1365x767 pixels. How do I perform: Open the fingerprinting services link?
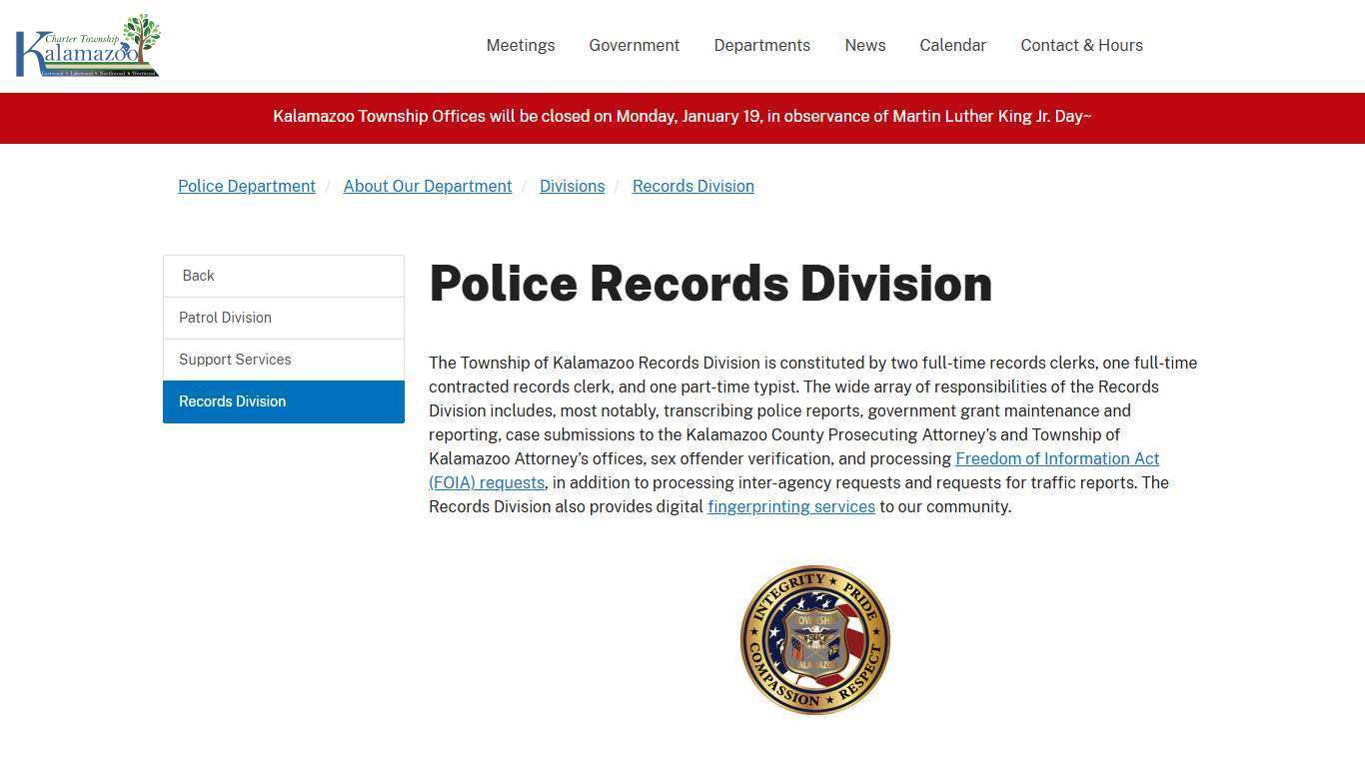[790, 506]
